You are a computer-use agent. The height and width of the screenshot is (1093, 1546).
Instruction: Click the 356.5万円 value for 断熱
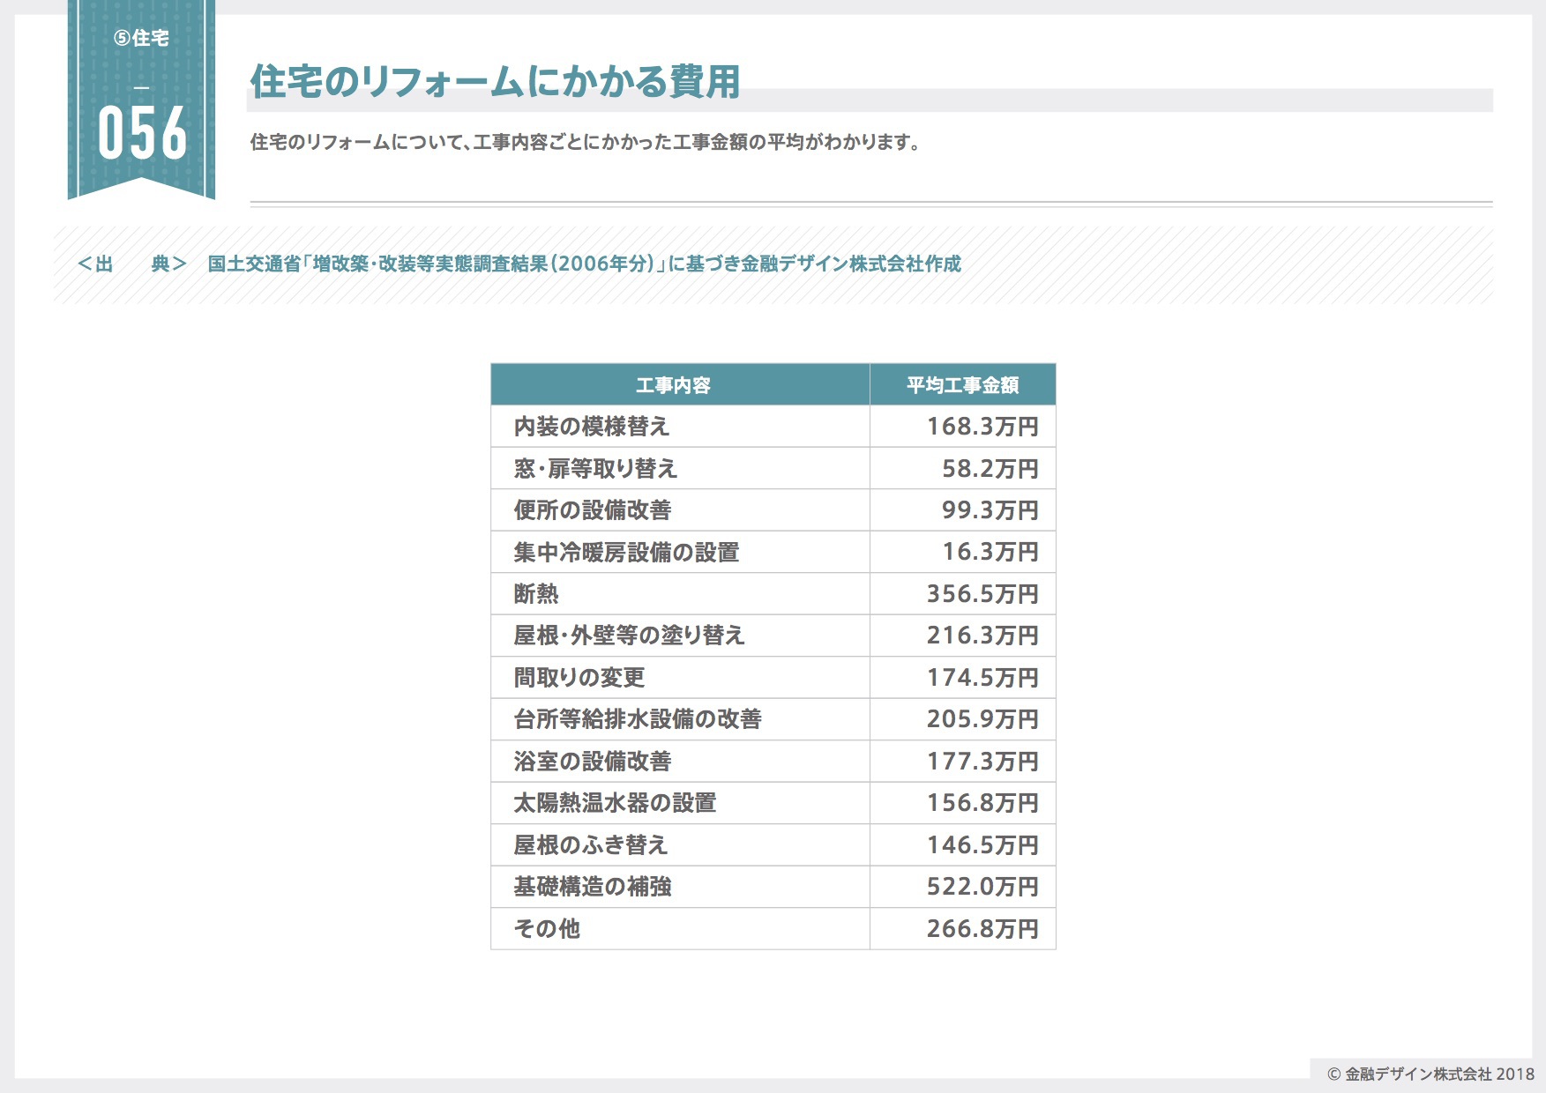(982, 594)
